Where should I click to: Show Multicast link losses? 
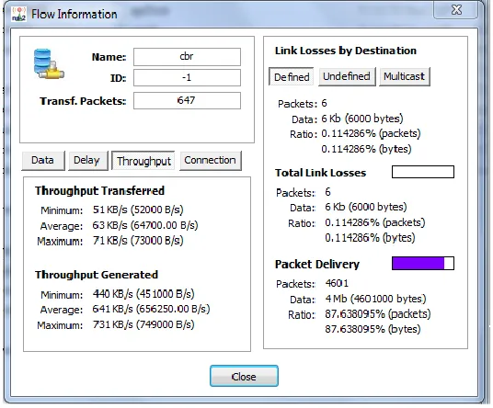(x=405, y=76)
